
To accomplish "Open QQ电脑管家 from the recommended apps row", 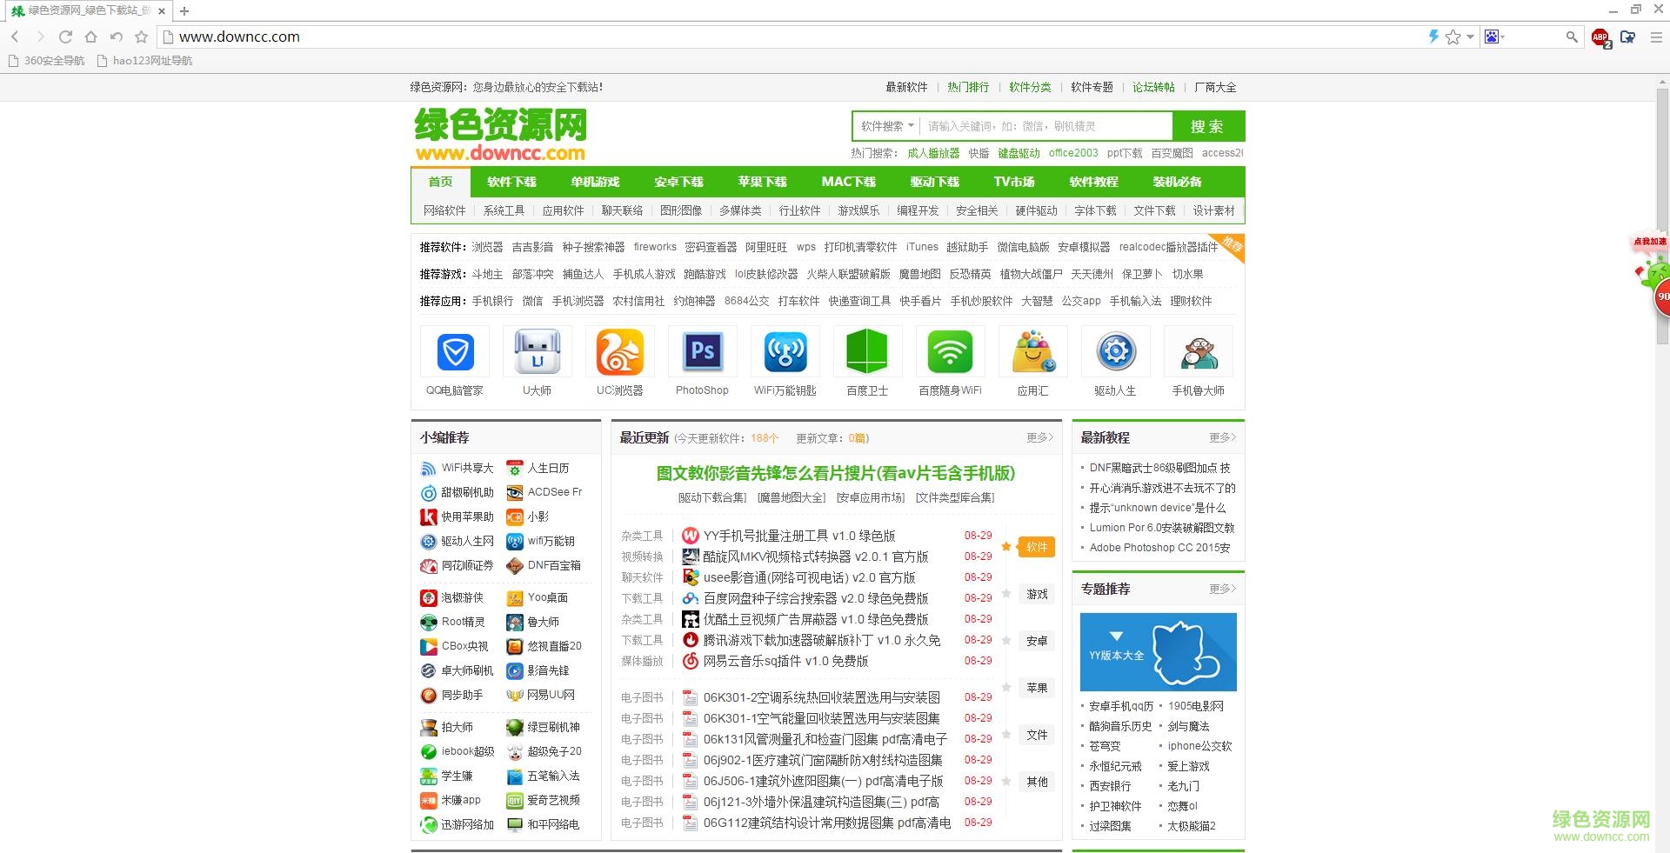I will point(454,352).
